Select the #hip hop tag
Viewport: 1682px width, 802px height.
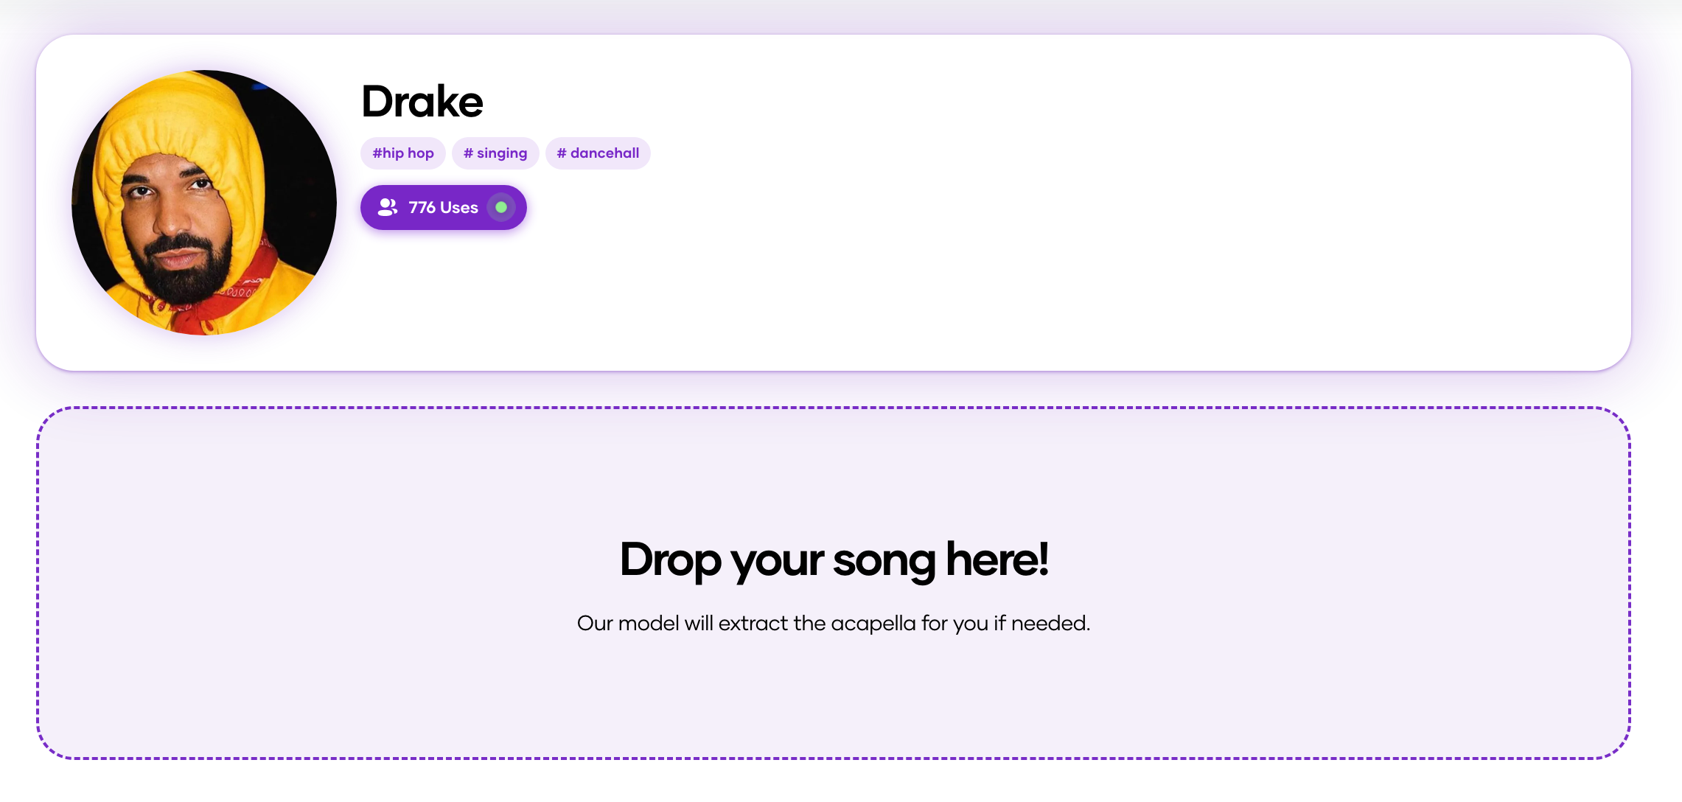click(403, 153)
